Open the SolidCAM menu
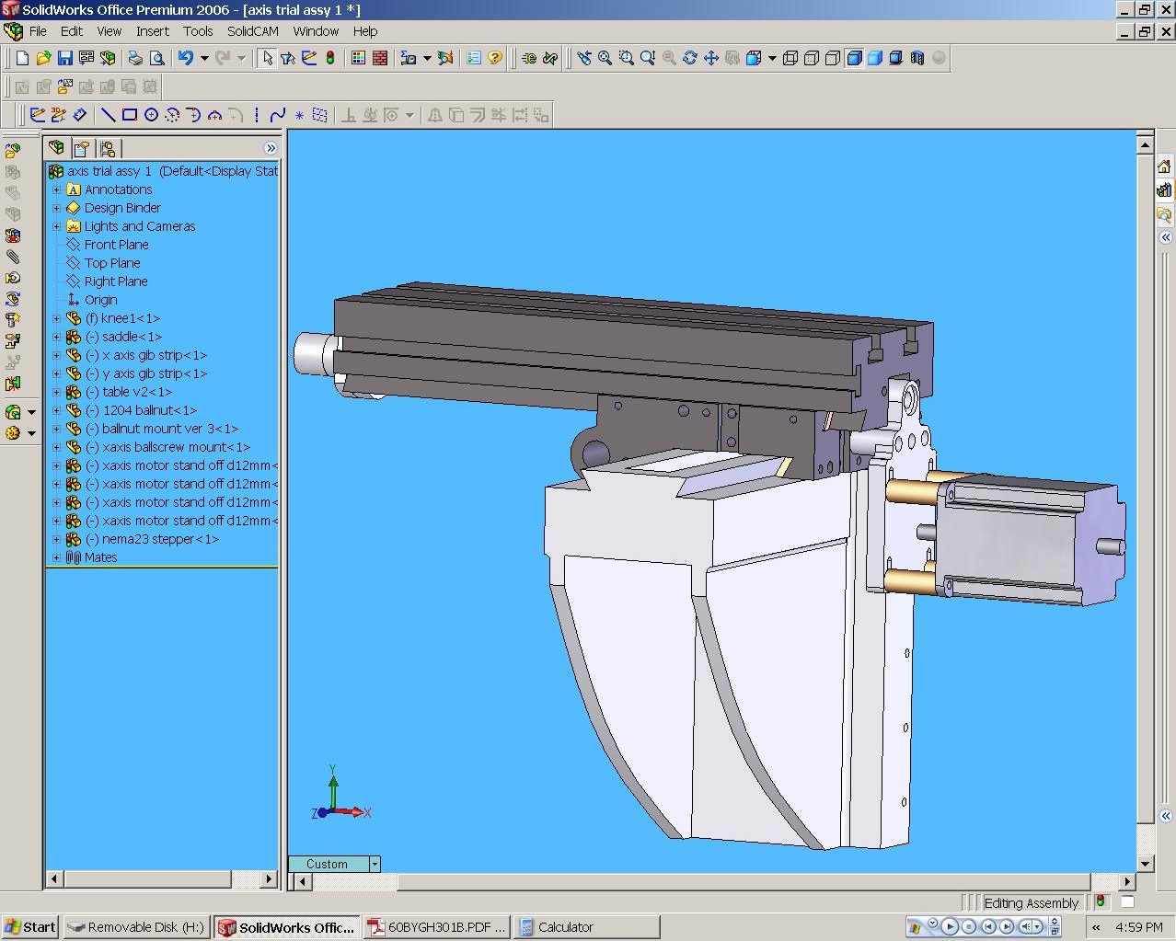This screenshot has height=941, width=1176. pyautogui.click(x=252, y=30)
